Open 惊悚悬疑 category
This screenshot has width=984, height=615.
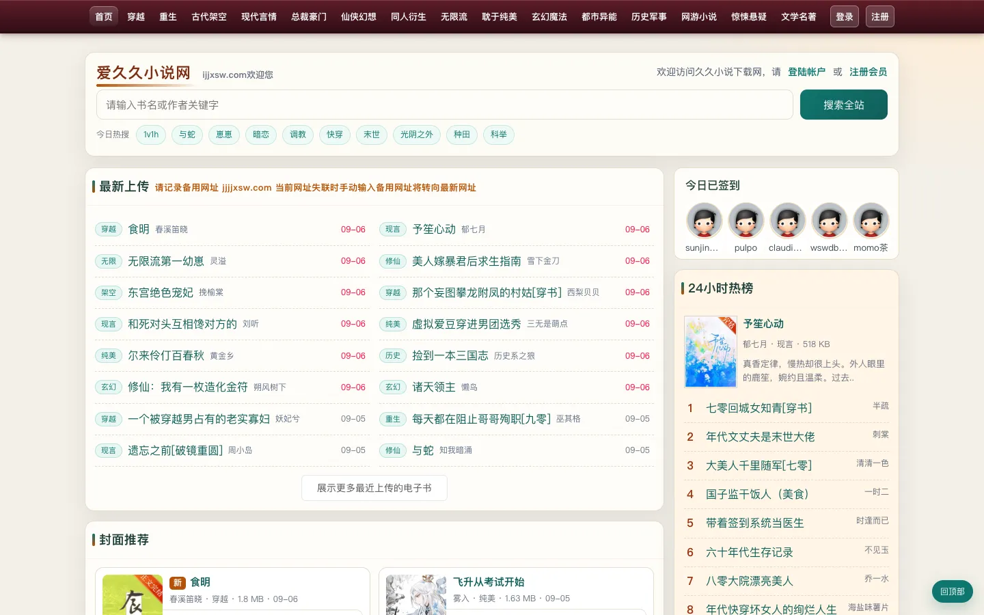[x=749, y=16]
